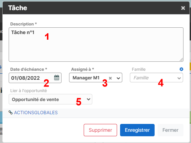Image resolution: width=191 pixels, height=143 pixels.
Task: Save the task with Enregistrer
Action: [x=137, y=130]
